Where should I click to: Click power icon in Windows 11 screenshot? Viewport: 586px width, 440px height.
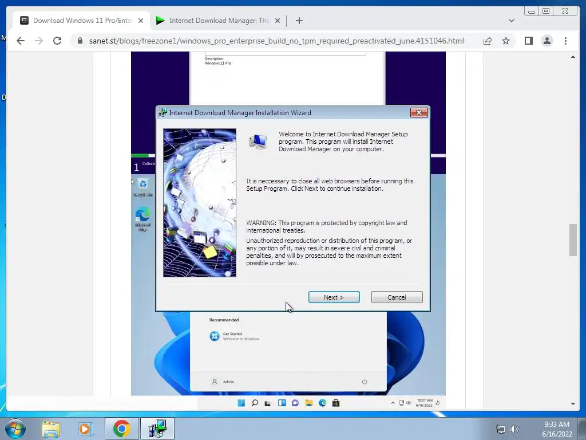coord(365,382)
